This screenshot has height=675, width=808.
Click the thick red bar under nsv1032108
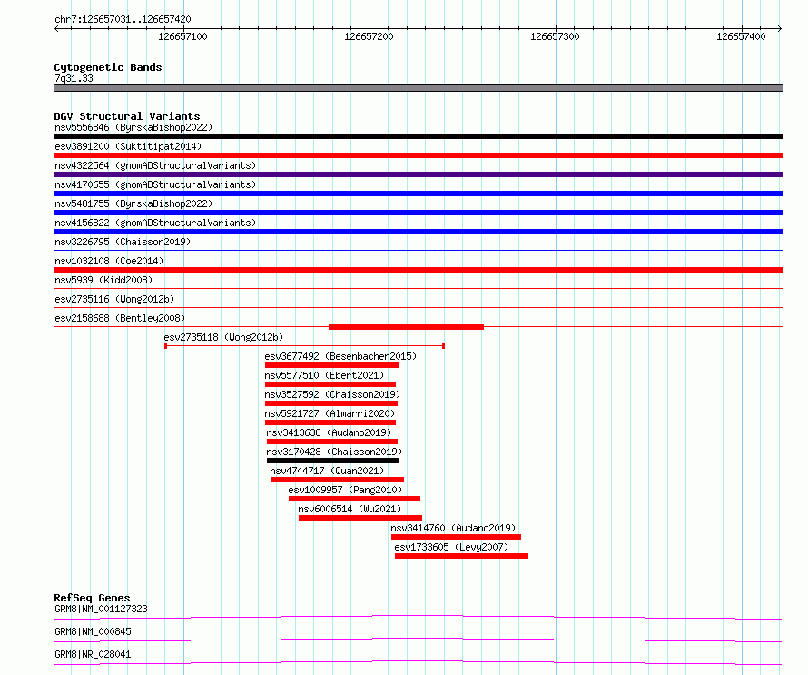(x=418, y=270)
